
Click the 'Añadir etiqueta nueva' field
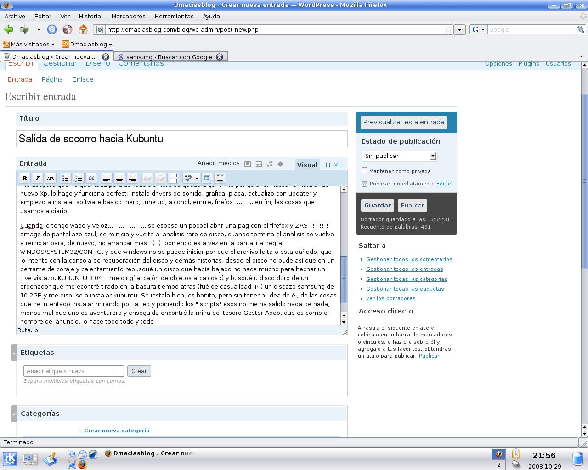(x=74, y=371)
